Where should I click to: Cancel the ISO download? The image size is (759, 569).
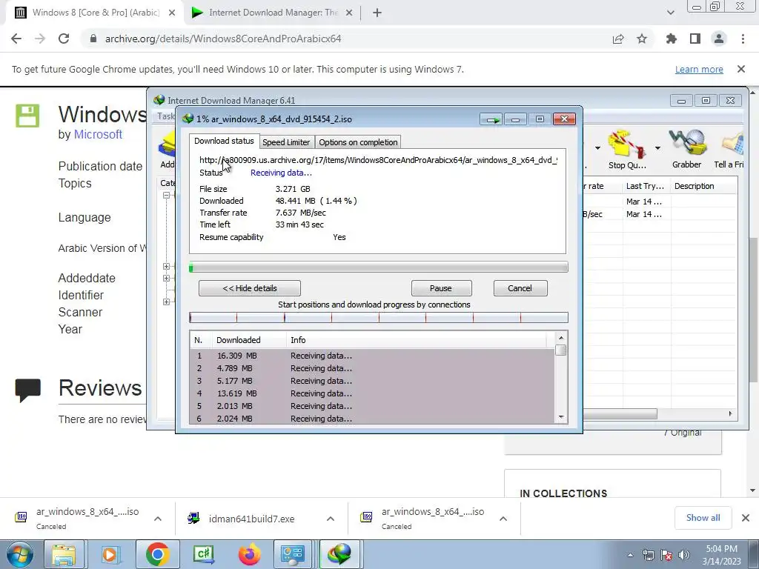(520, 288)
